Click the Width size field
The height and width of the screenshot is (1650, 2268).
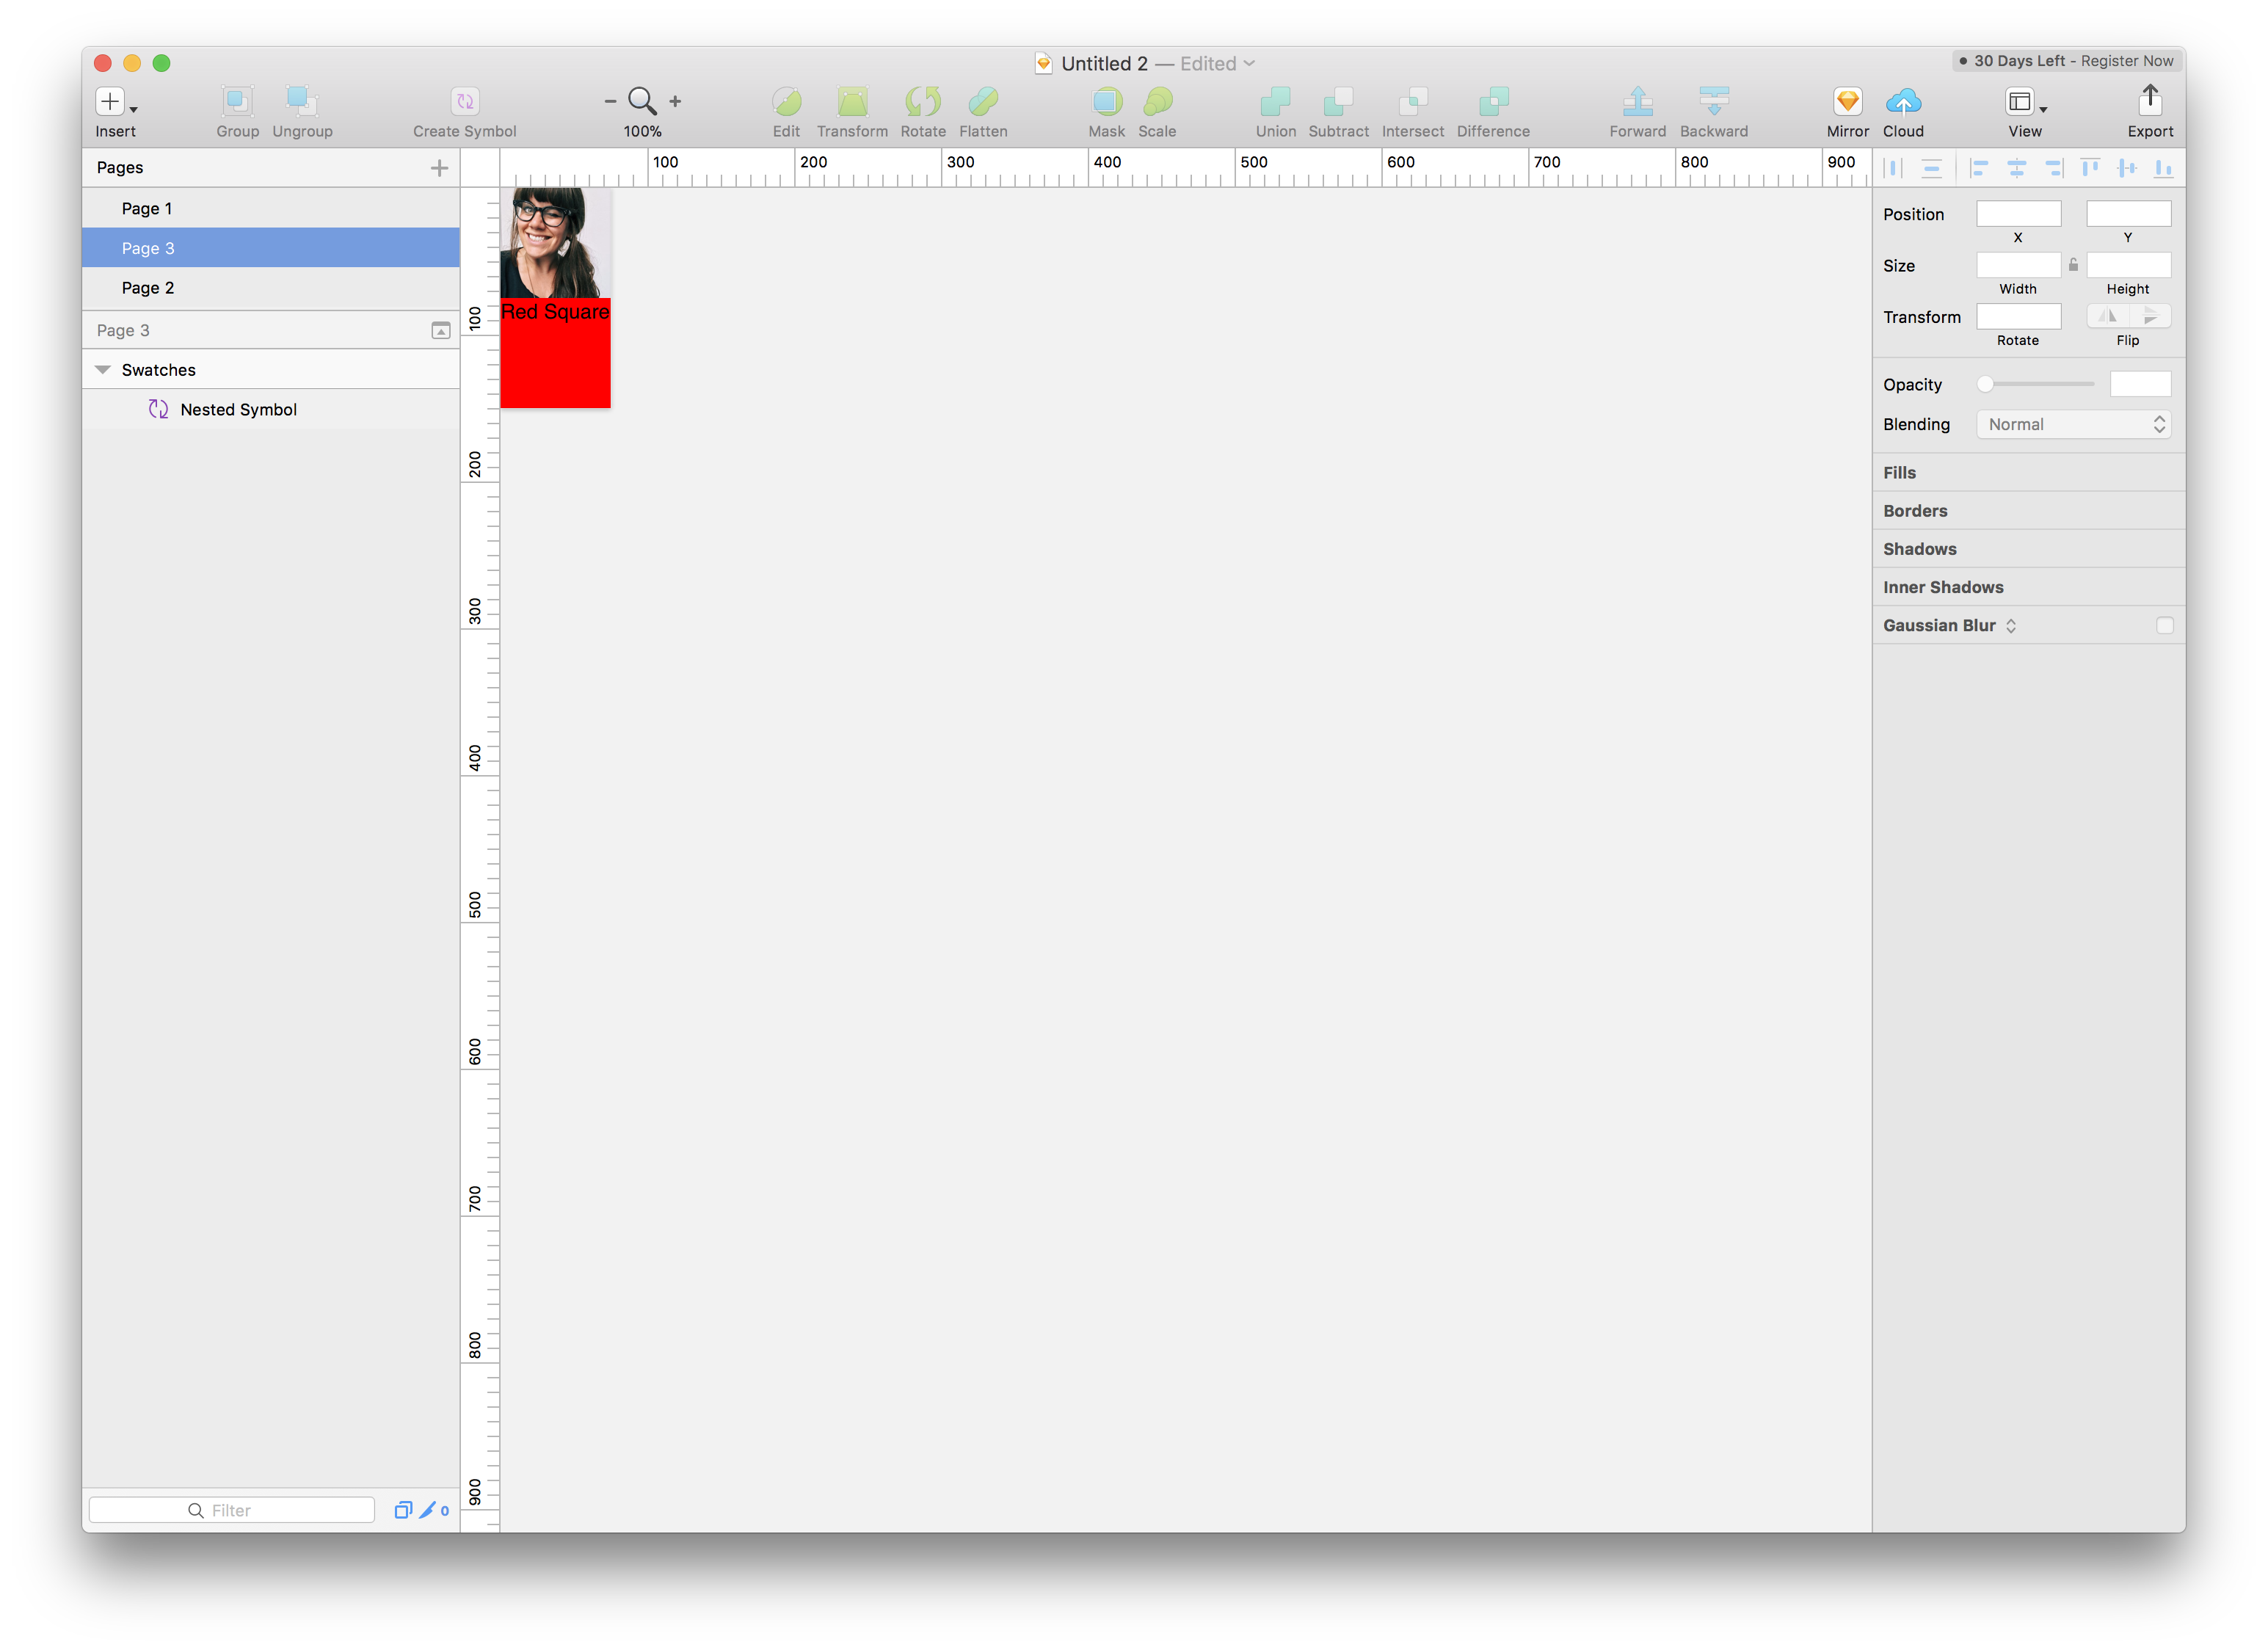[2018, 265]
